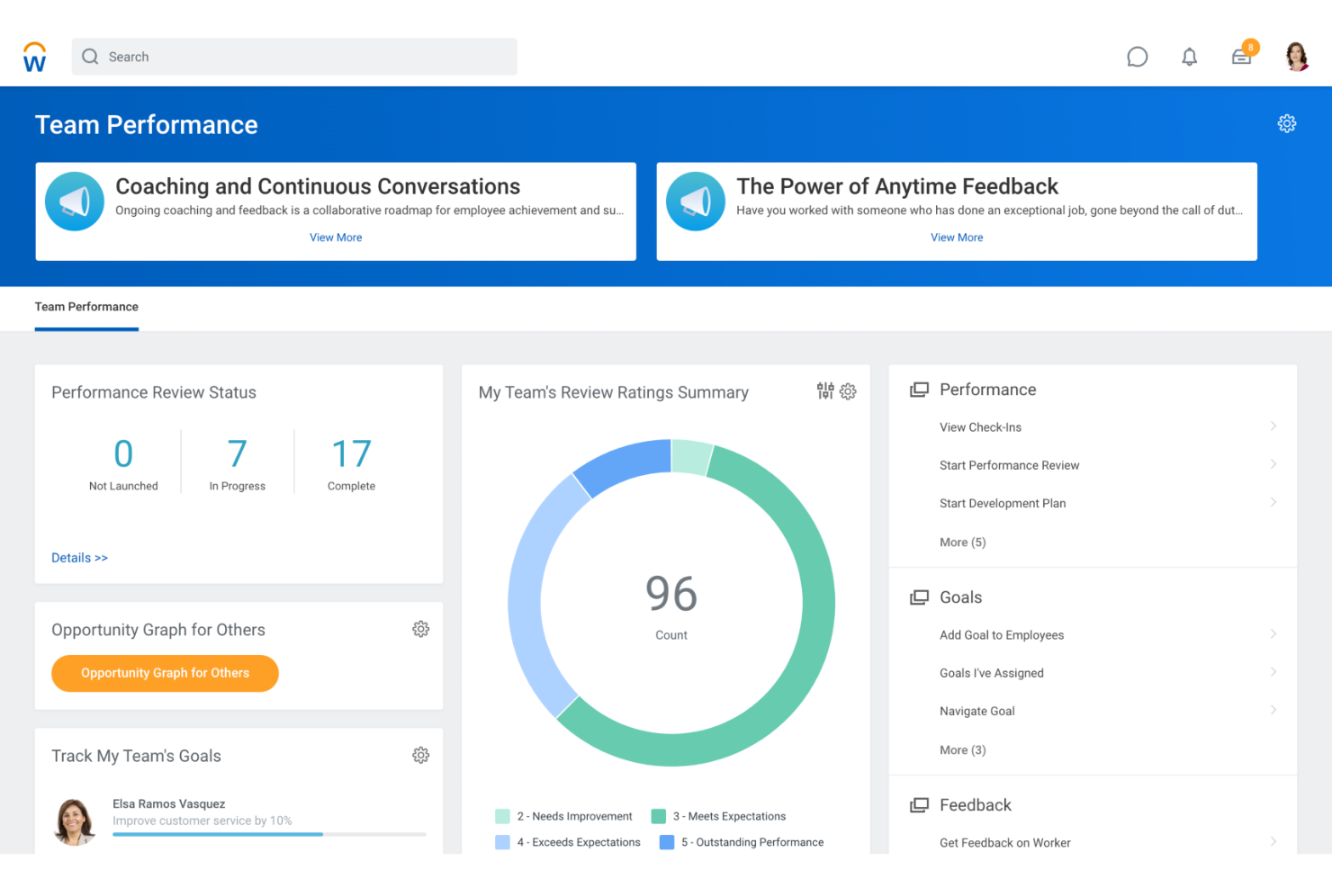Expand Start Development Plan chevron
This screenshot has width=1332, height=888.
tap(1273, 502)
